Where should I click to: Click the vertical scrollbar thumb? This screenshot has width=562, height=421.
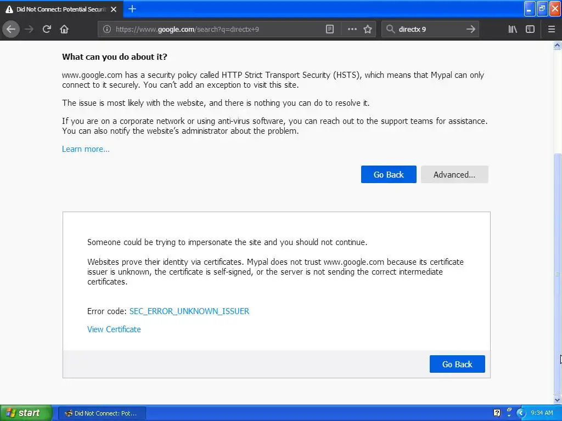(x=558, y=274)
